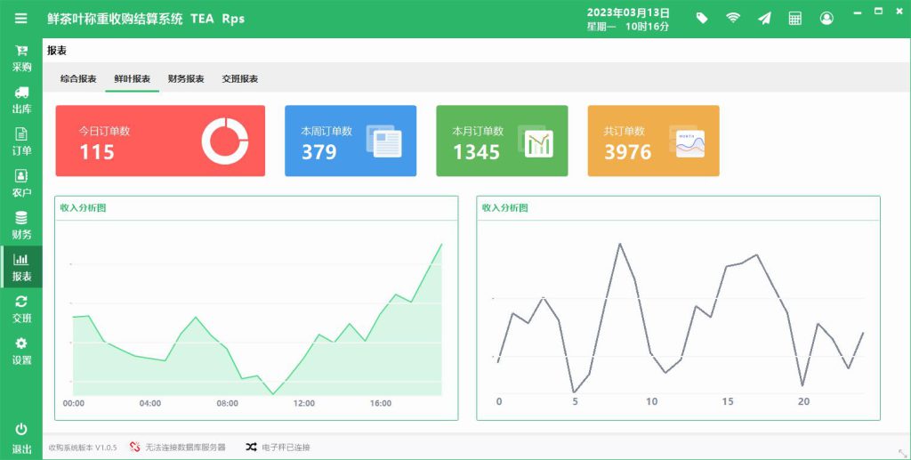
Task: Click the price tag icon in header
Action: [702, 18]
